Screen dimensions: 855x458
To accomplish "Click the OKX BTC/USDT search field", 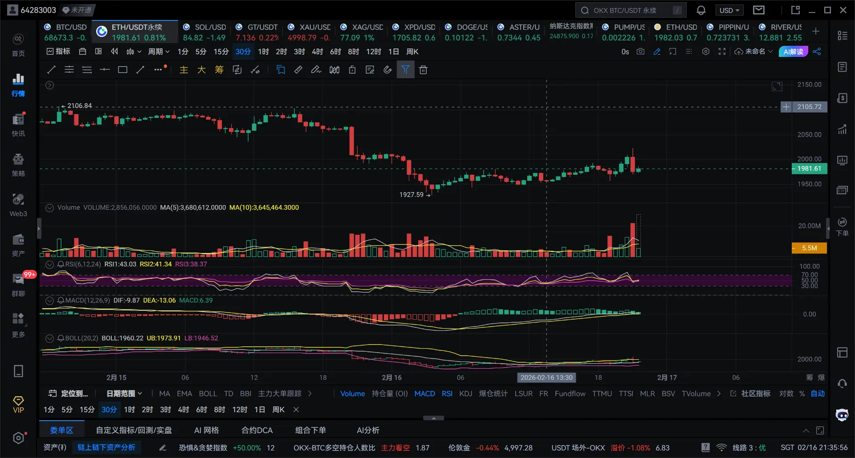I will coord(631,10).
